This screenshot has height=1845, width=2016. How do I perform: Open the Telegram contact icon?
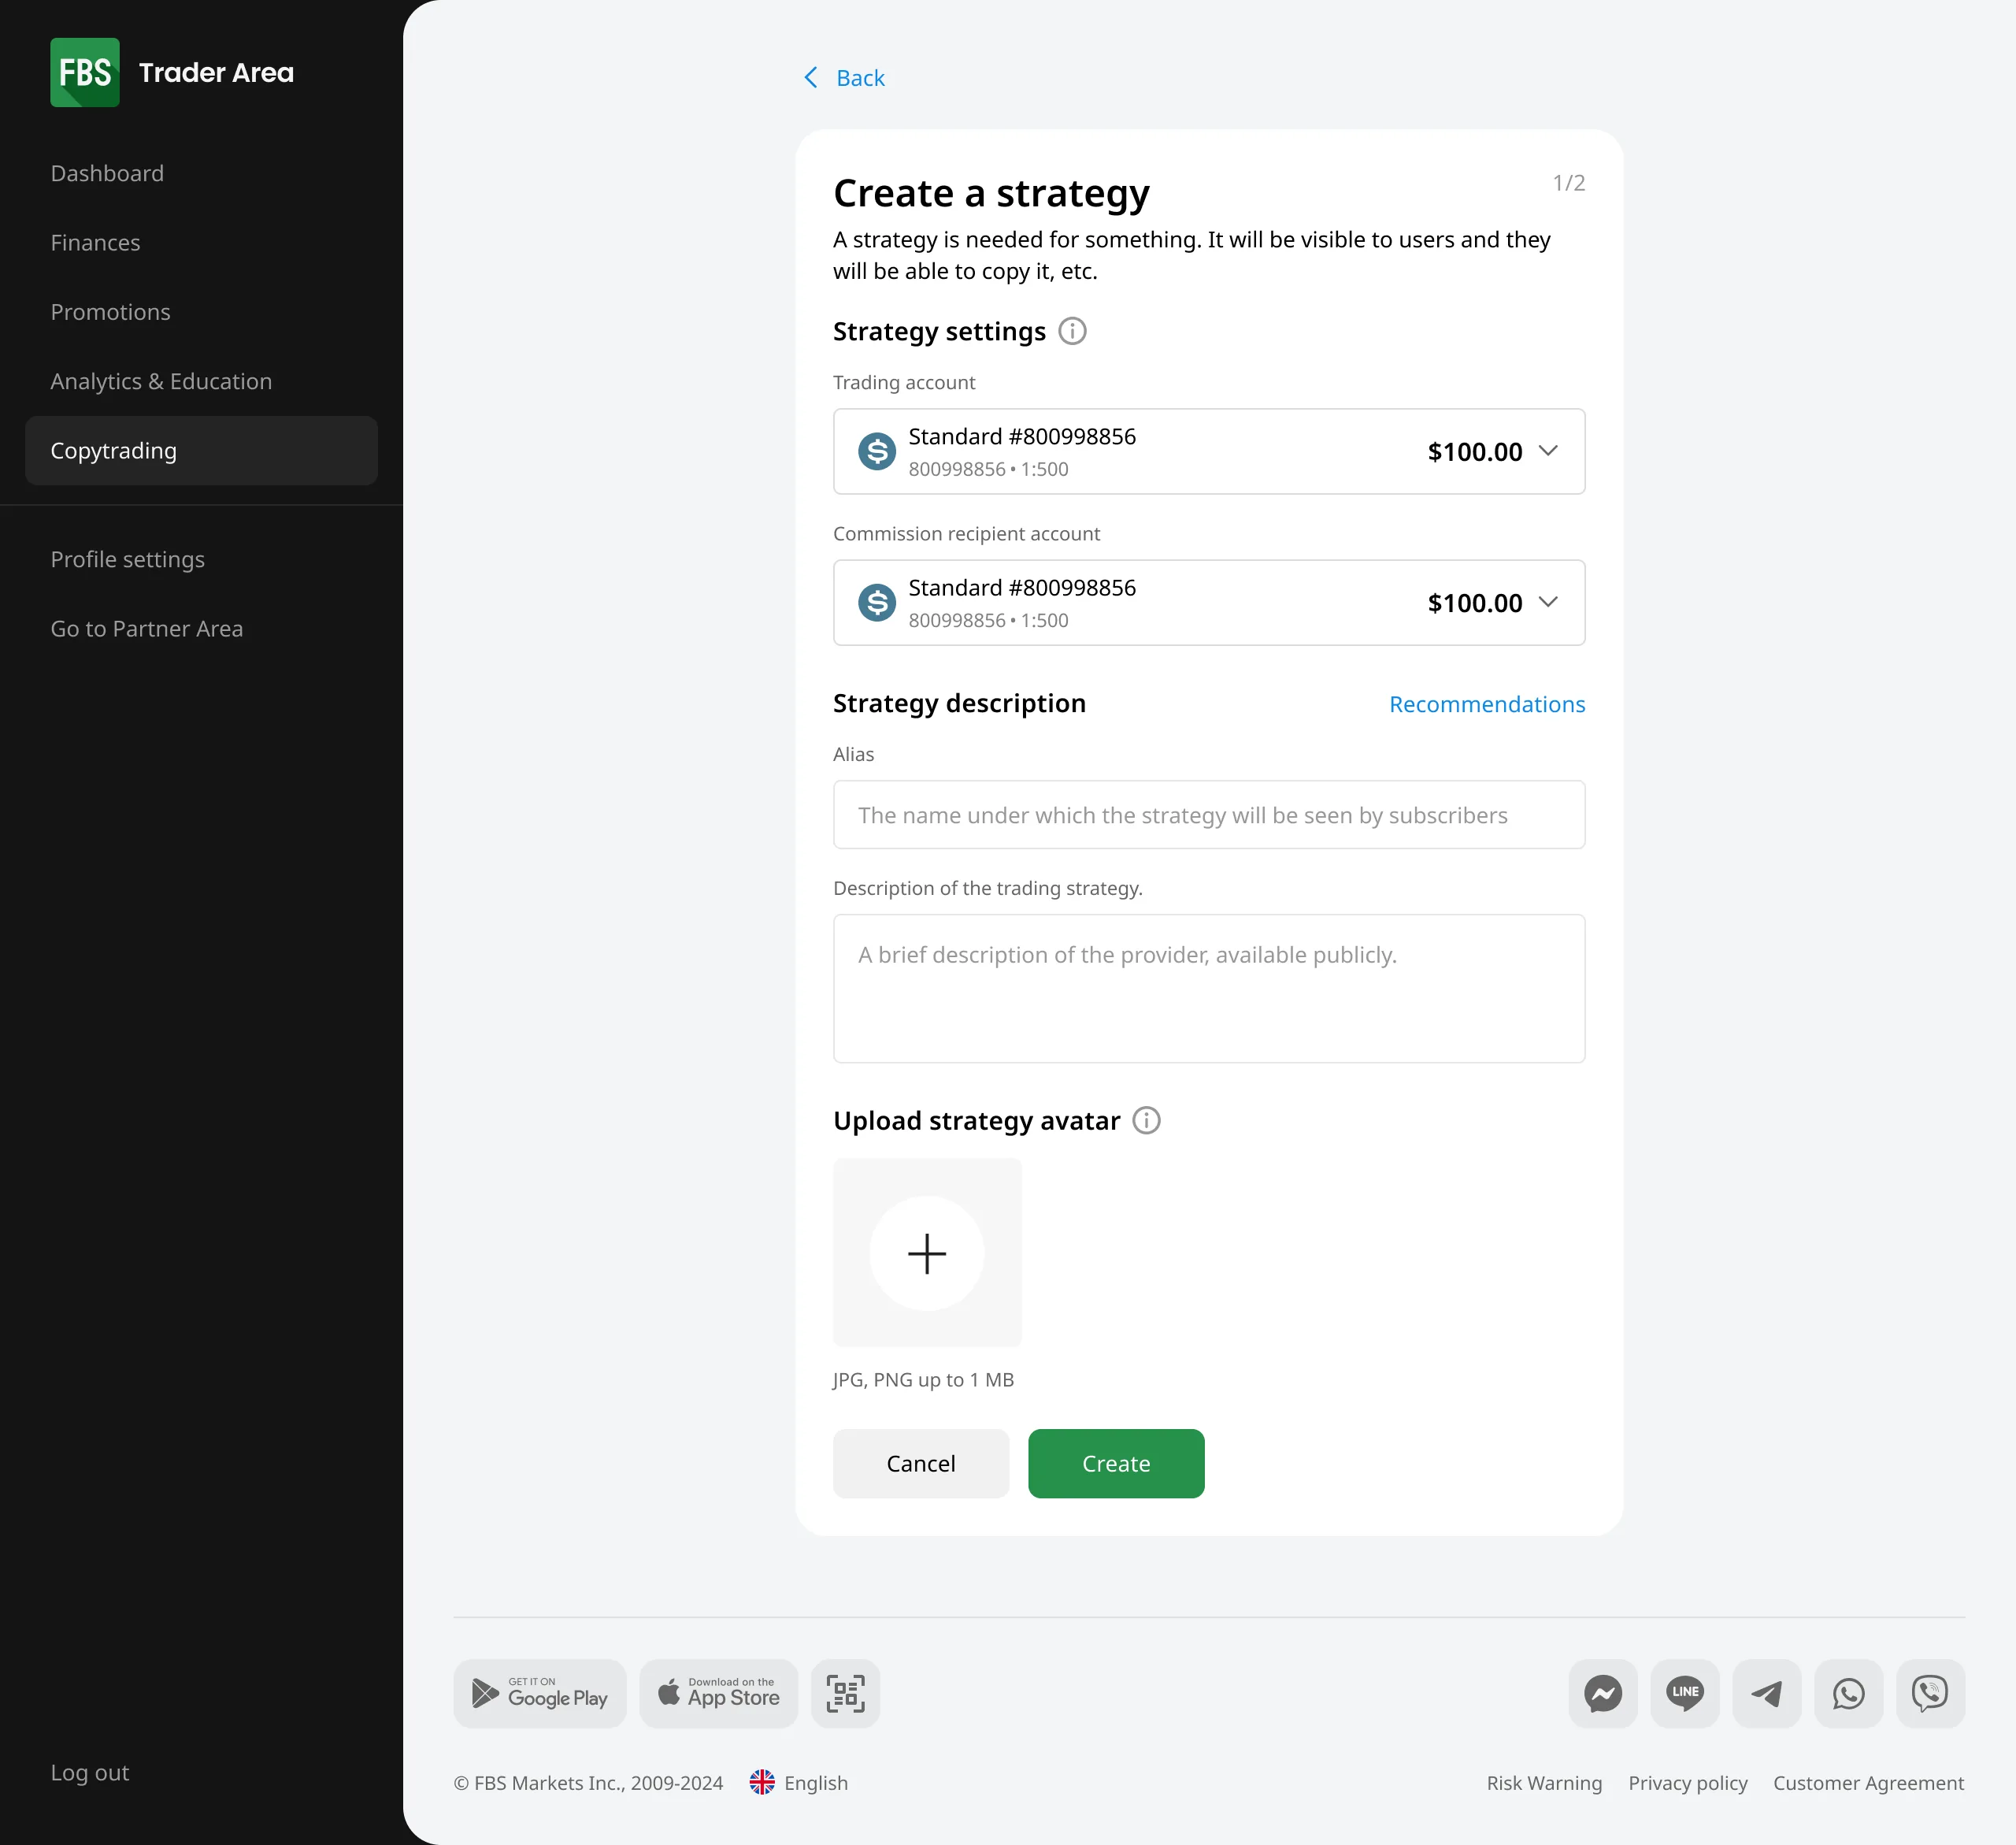tap(1766, 1693)
